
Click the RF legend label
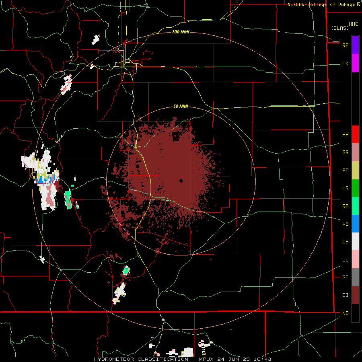(x=345, y=45)
